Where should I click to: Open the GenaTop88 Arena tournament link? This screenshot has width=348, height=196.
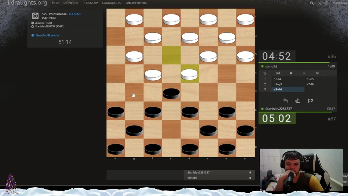click(47, 35)
